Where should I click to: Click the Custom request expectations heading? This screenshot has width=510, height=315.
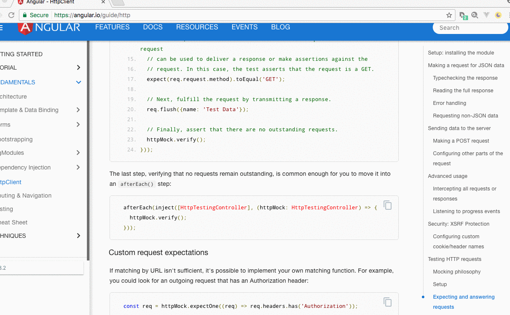pos(158,253)
